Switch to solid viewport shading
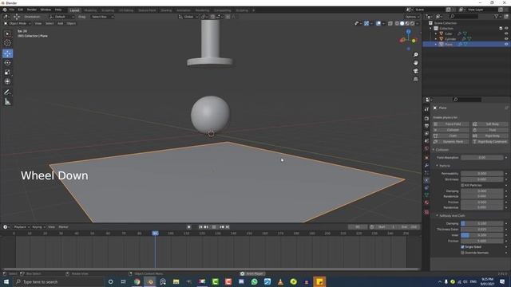This screenshot has width=511, height=287. click(x=402, y=23)
